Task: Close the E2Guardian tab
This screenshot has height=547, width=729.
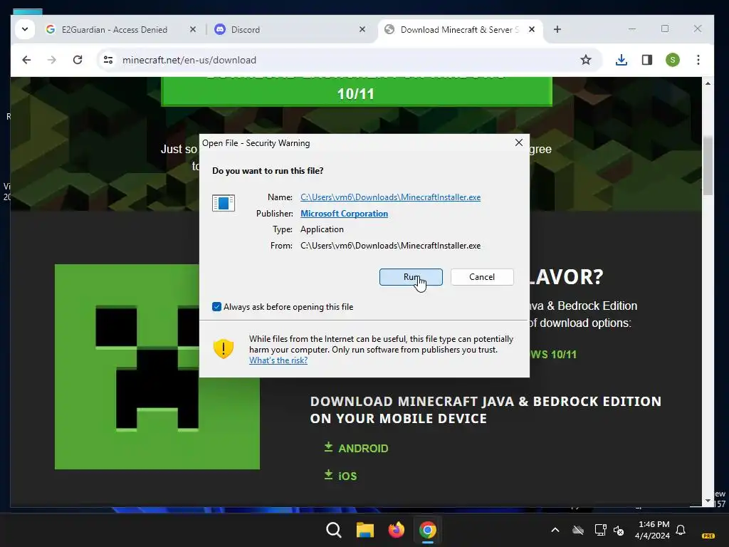Action: (x=193, y=29)
